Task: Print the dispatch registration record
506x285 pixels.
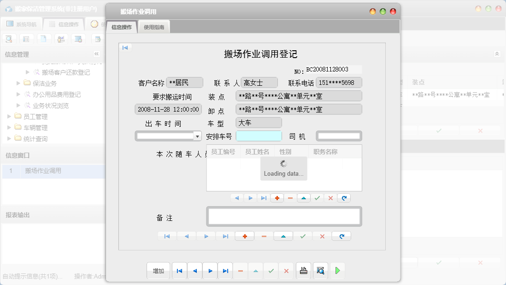Action: [303, 271]
